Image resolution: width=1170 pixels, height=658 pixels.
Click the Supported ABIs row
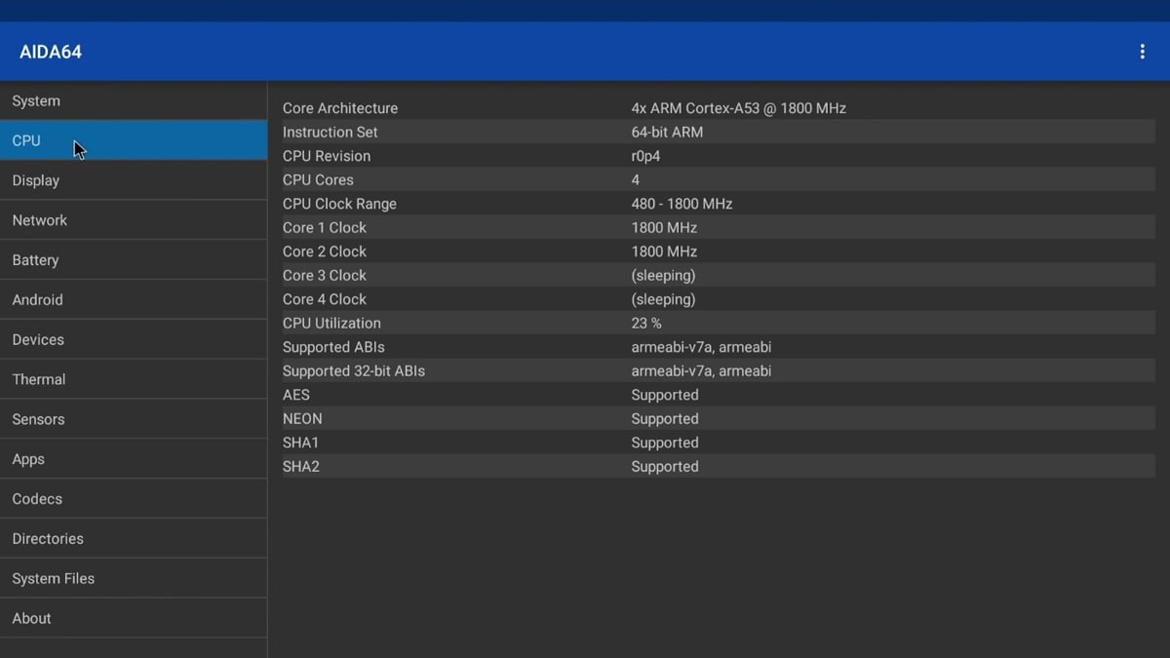coord(718,347)
